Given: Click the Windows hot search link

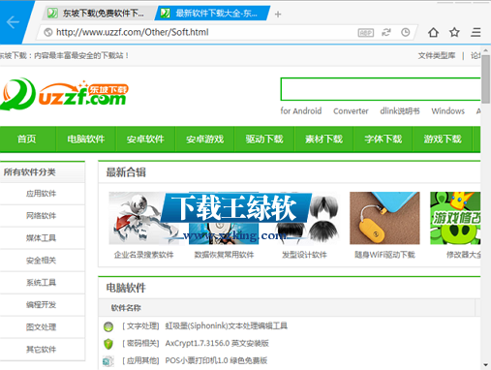Looking at the screenshot, I should (x=447, y=111).
